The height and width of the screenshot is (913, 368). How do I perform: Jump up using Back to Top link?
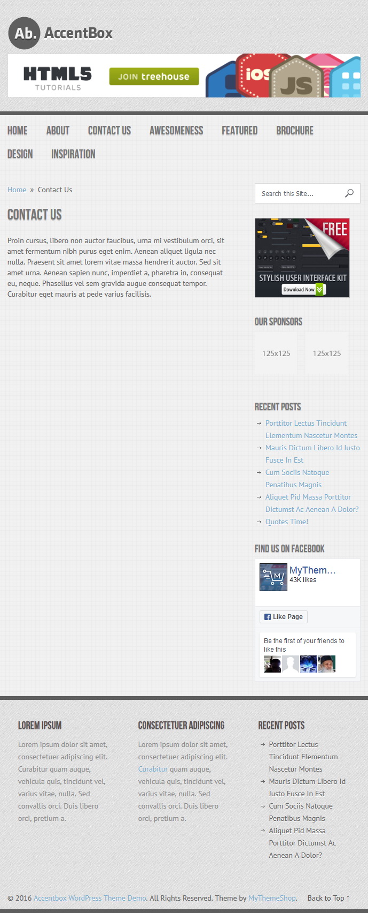pos(329,898)
